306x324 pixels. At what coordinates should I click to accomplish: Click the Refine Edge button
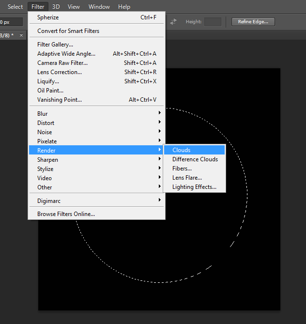coord(253,22)
